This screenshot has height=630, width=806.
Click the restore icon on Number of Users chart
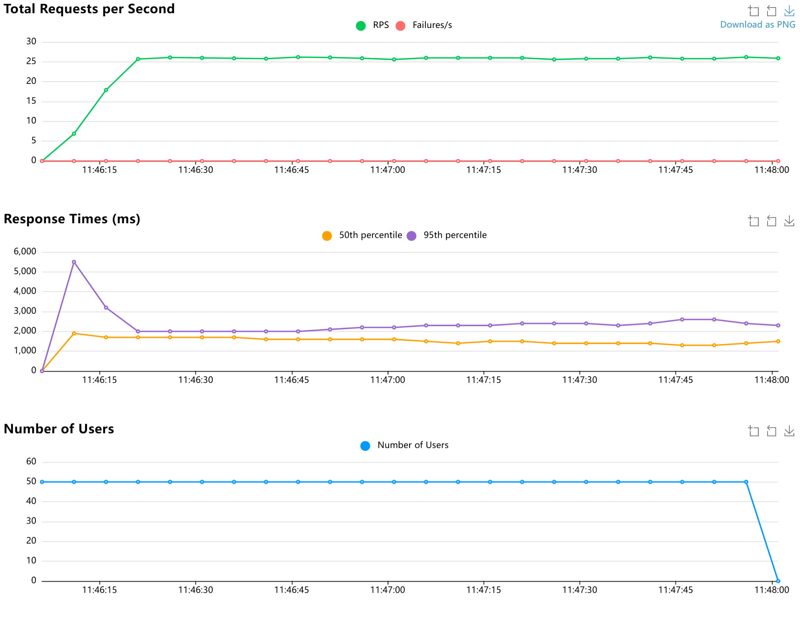pyautogui.click(x=771, y=430)
